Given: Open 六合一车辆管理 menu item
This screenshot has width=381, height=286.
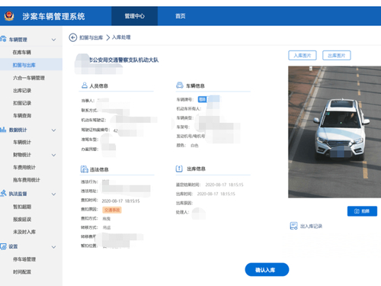Looking at the screenshot, I should (x=29, y=78).
